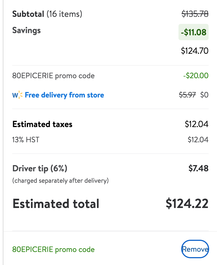The height and width of the screenshot is (265, 217).
Task: Click the $124.70 discounted subtotal
Action: (195, 51)
